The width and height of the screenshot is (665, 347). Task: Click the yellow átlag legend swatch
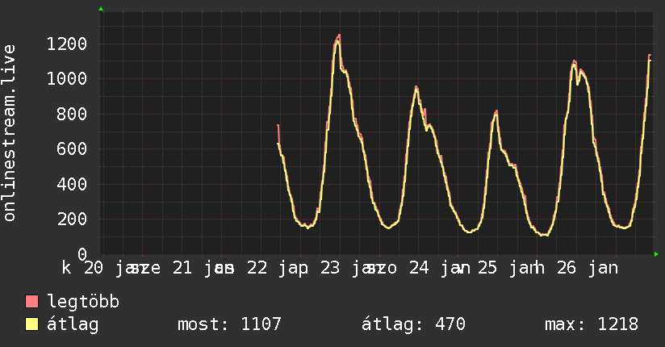[x=32, y=324]
